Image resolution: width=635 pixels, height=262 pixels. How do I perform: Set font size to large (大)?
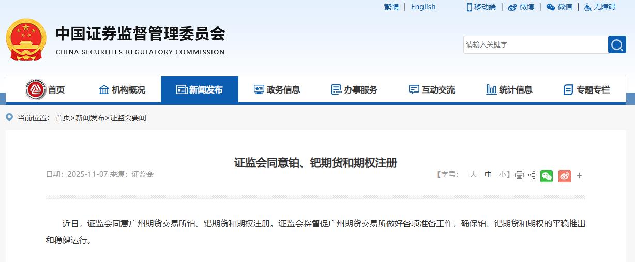[x=473, y=175]
